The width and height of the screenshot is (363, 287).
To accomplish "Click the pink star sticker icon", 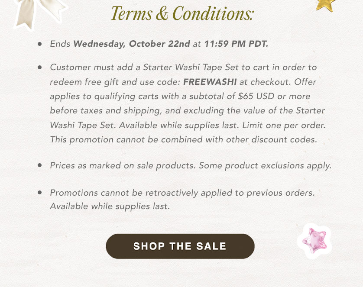I will point(314,241).
